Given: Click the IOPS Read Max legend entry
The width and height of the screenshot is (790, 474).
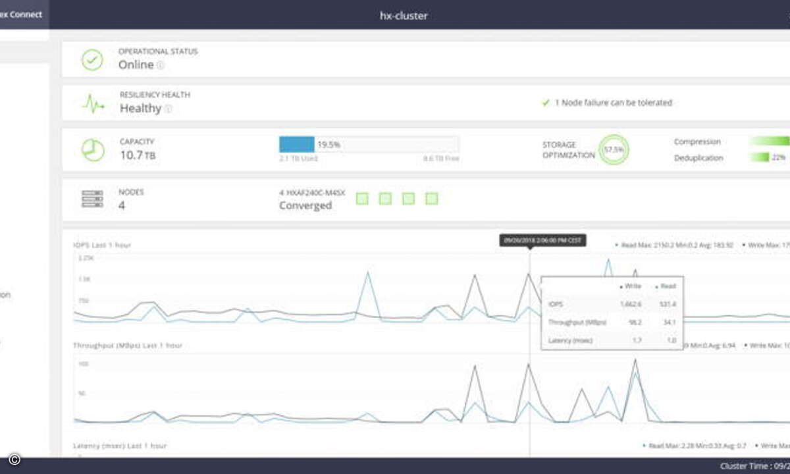Looking at the screenshot, I should (x=675, y=245).
